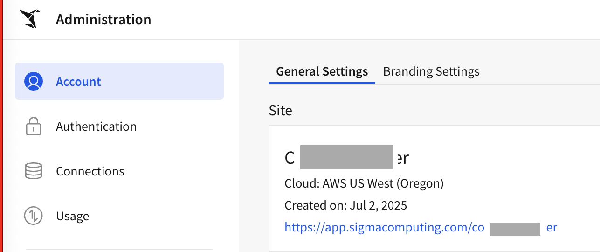Click the Connections database icon
600x252 pixels.
pyautogui.click(x=34, y=171)
